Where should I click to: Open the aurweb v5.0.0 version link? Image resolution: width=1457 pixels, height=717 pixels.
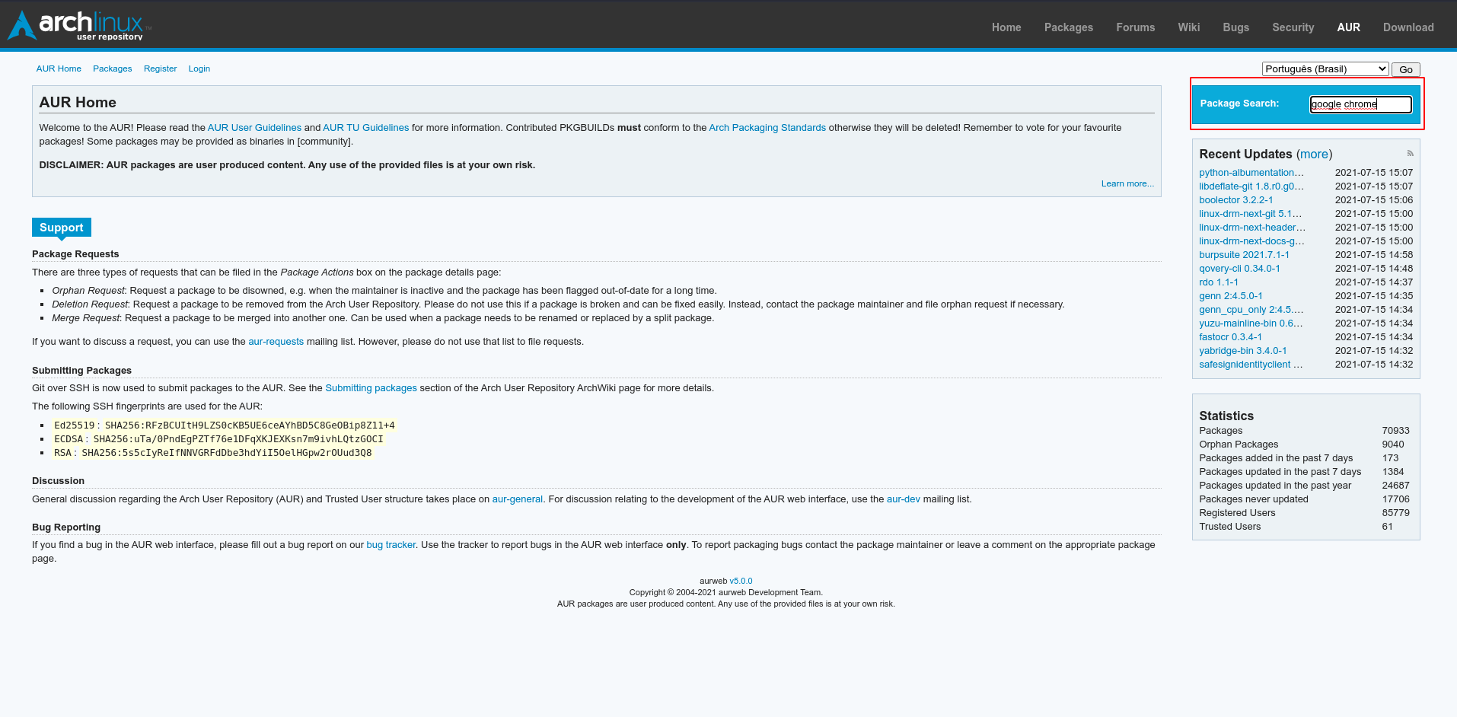[x=740, y=581]
